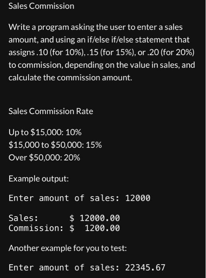Click the "Example output:" label

(39, 179)
